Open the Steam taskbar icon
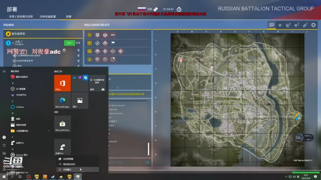Viewport: 321px width, 180px height. [x=53, y=177]
